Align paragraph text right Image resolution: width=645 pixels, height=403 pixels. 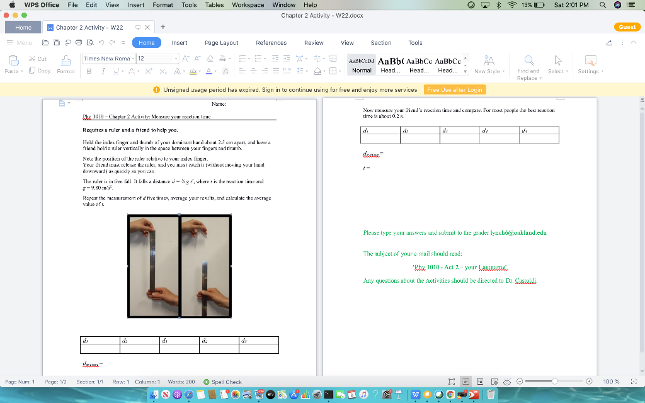tap(265, 71)
